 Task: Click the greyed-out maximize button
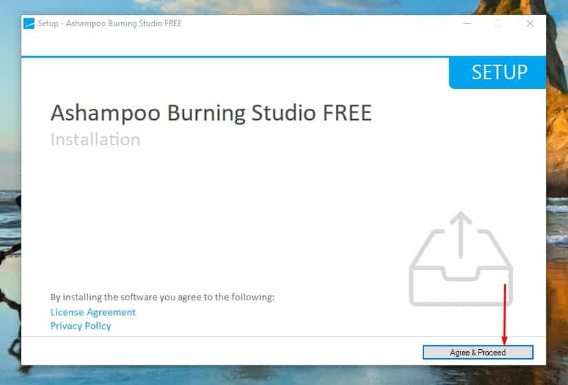point(498,23)
